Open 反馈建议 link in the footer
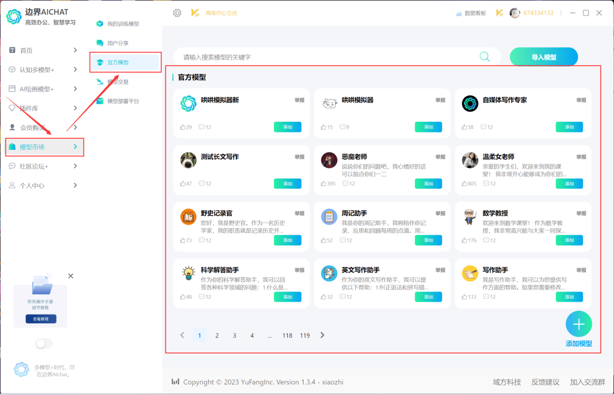Viewport: 614px width, 395px height. pyautogui.click(x=545, y=382)
